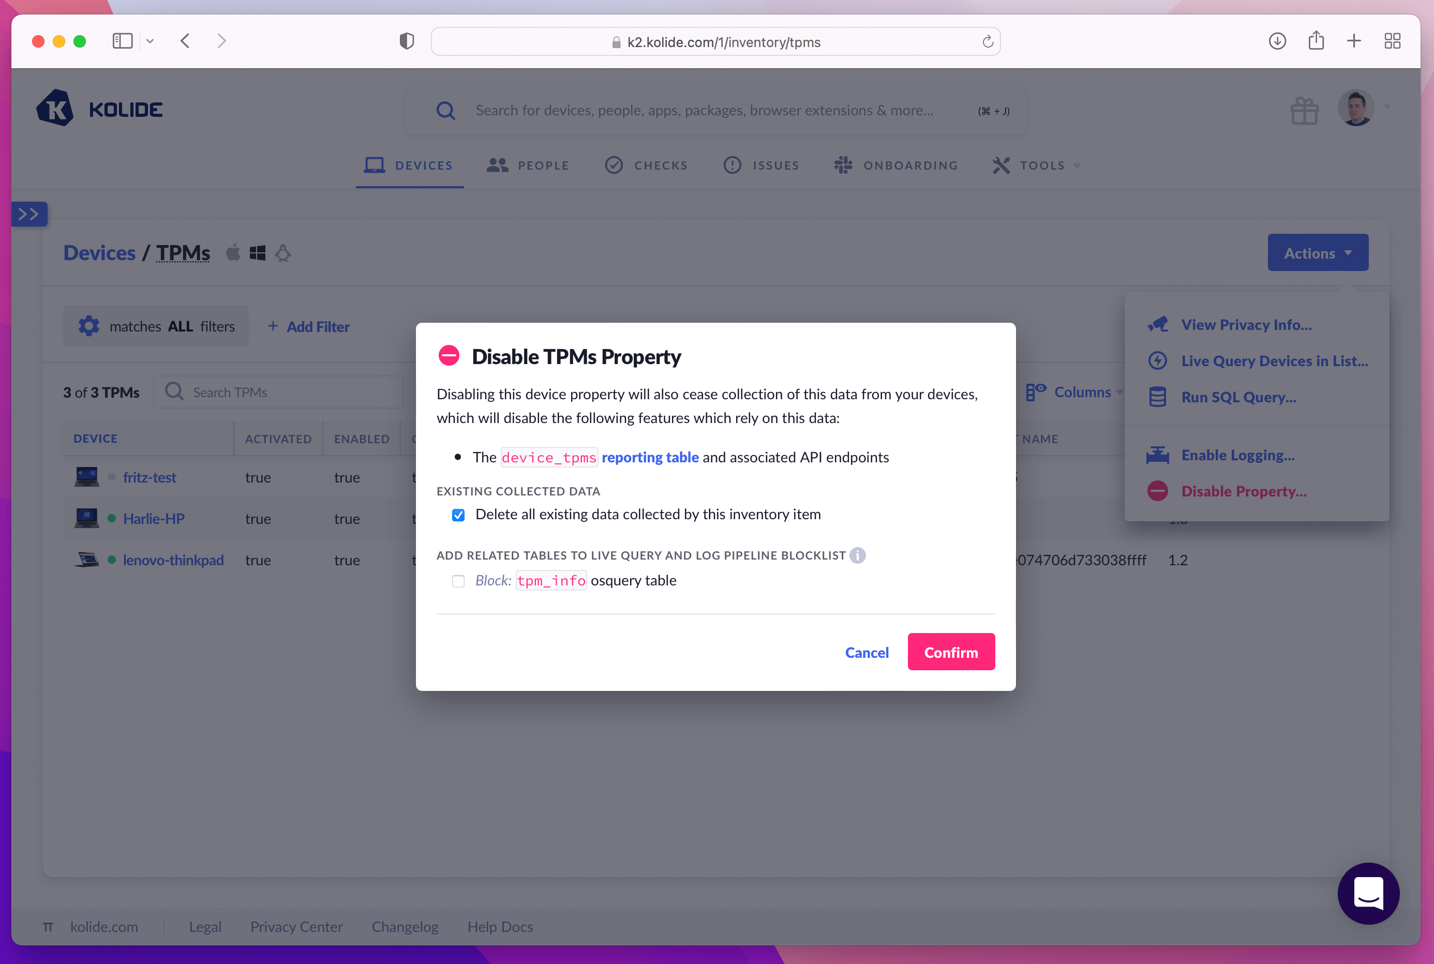Open the chat support bubble icon
Image resolution: width=1434 pixels, height=964 pixels.
click(1368, 893)
